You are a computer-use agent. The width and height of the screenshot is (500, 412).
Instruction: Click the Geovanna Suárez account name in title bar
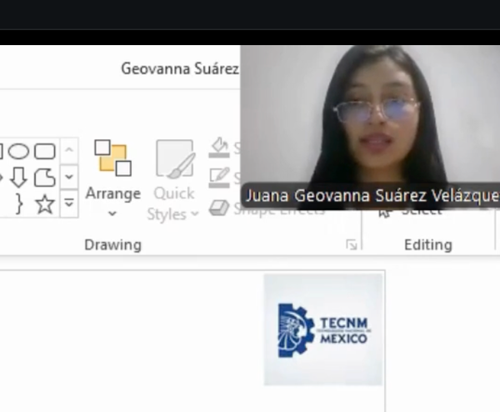tap(179, 68)
